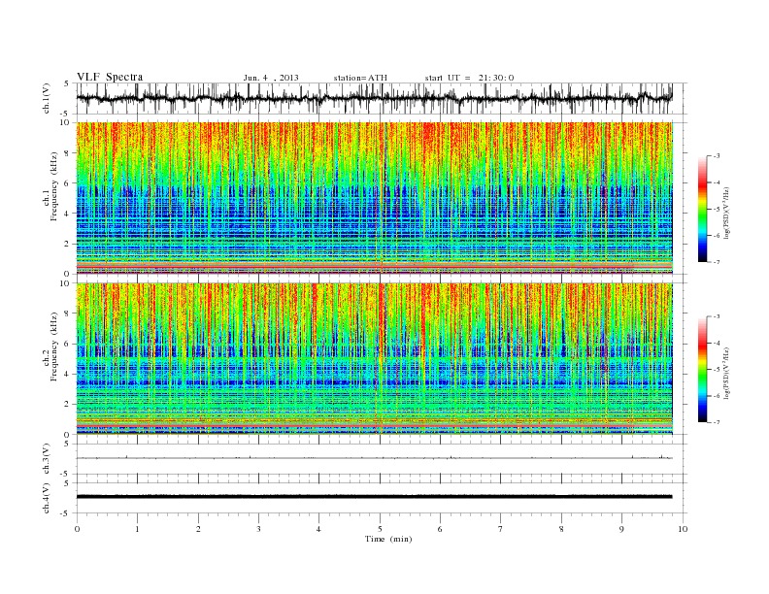Click the ch.1 spectrogram '2' kHz tick label
The width and height of the screenshot is (769, 594).
[x=68, y=244]
